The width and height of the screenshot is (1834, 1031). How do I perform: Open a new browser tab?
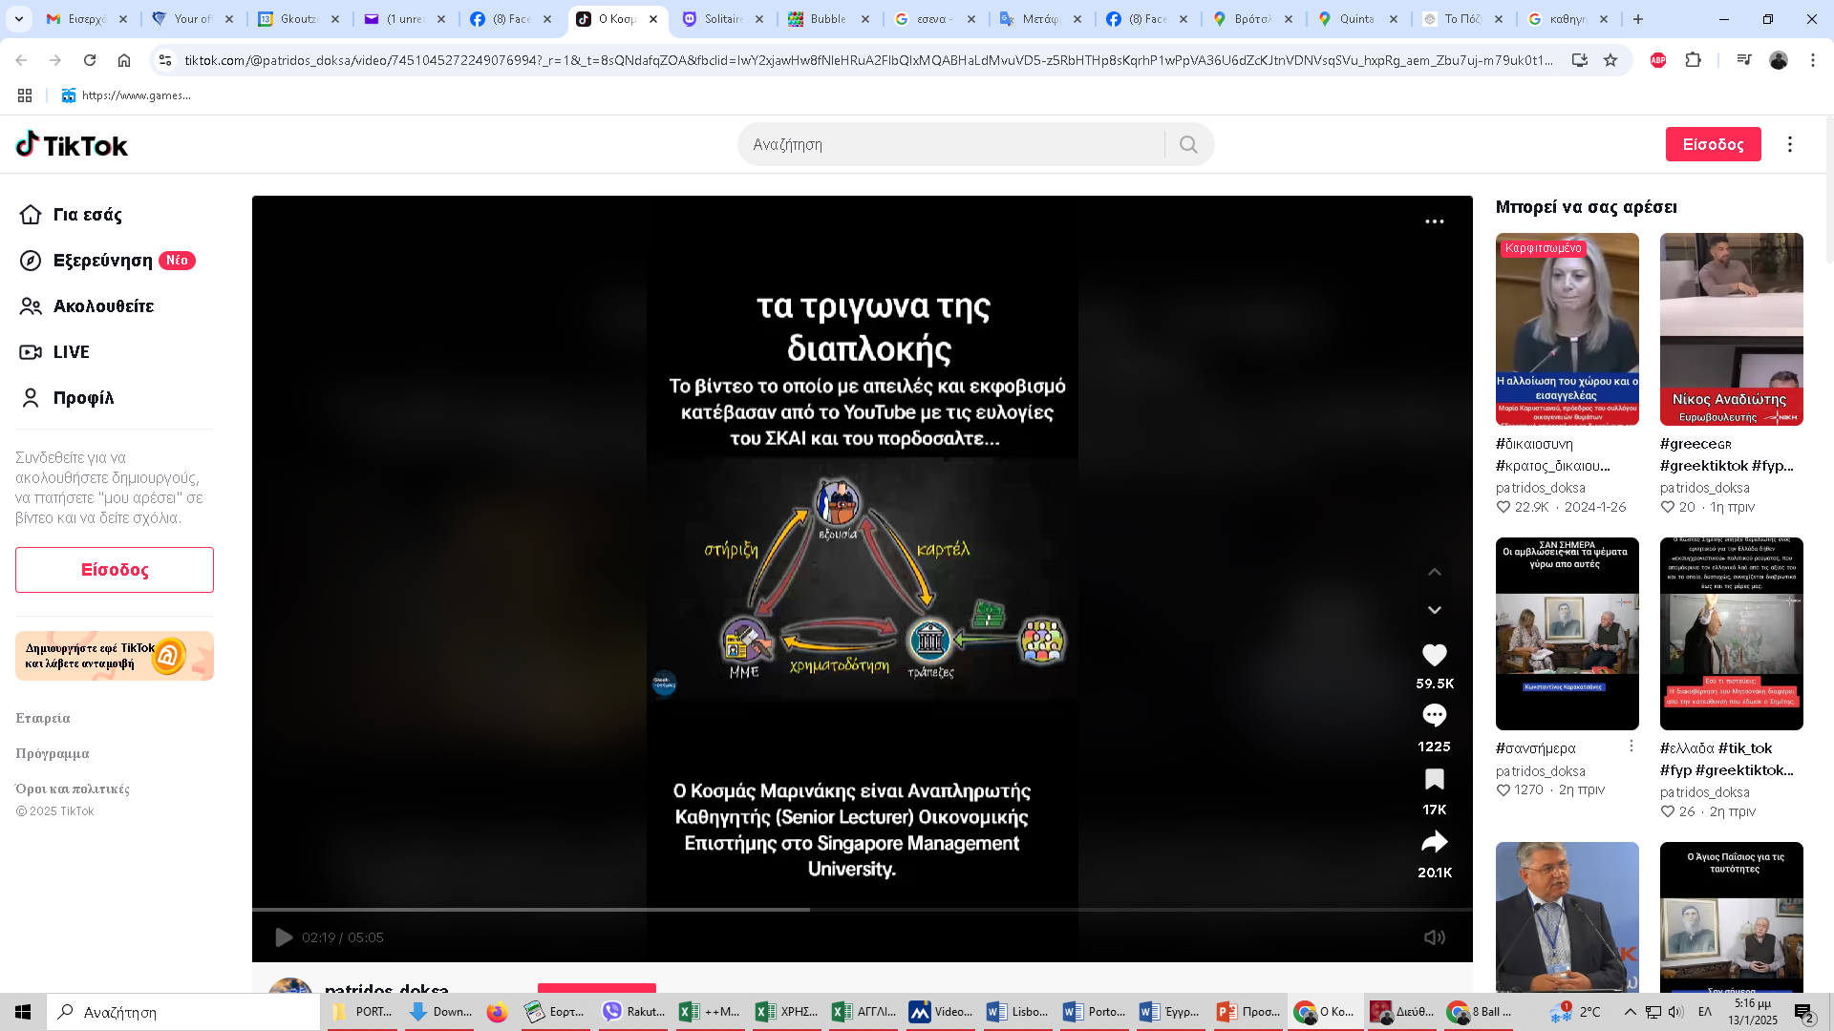(x=1638, y=19)
